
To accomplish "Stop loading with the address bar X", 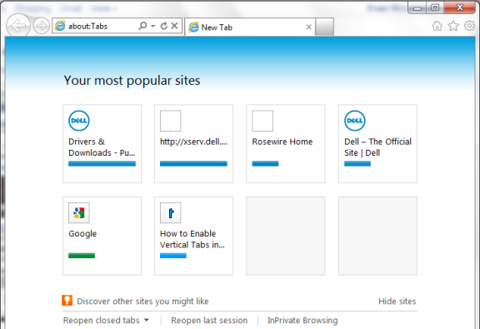I will [x=174, y=26].
